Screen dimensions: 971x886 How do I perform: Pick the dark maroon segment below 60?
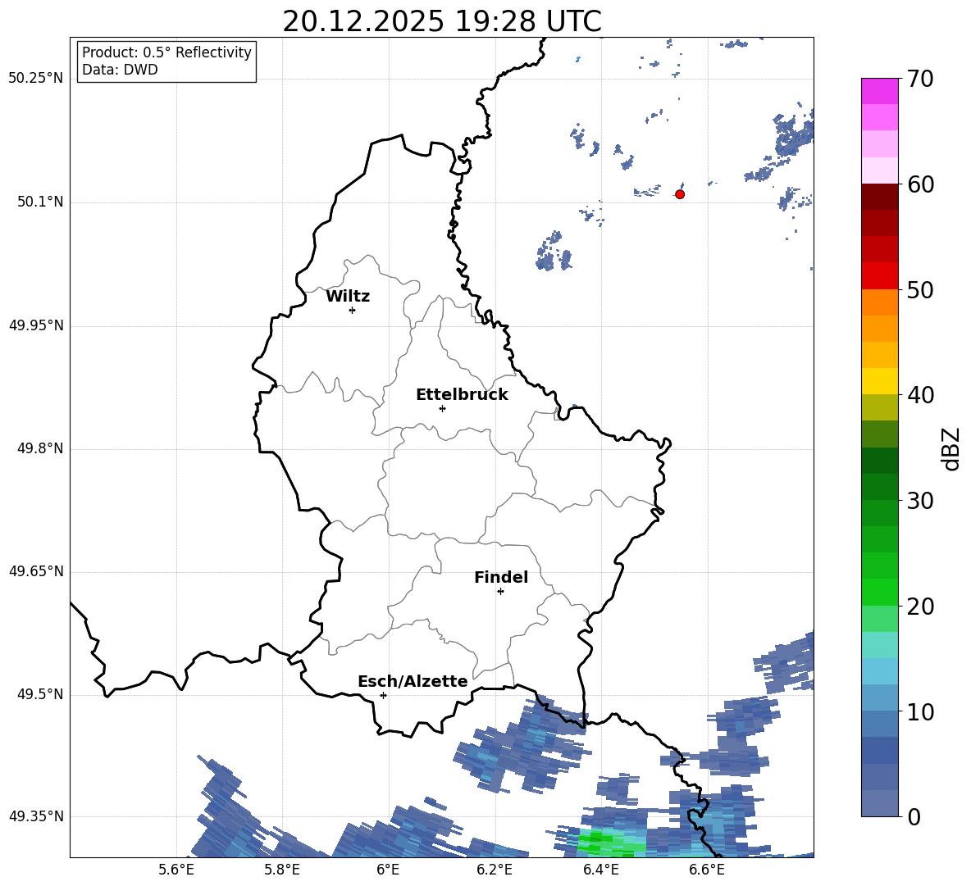pos(879,197)
